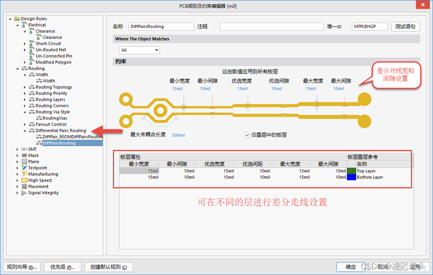Click the Electrical category icon
433x275 pixels.
tap(24, 25)
